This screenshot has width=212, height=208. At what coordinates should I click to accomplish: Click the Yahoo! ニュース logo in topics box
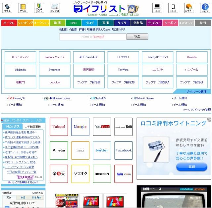(29, 177)
